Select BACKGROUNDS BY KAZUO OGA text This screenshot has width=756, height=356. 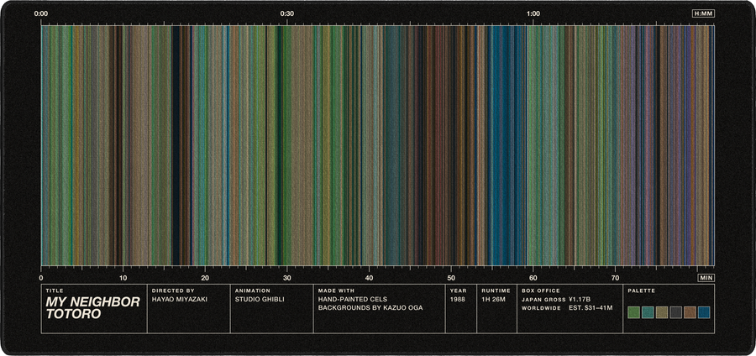pos(370,307)
